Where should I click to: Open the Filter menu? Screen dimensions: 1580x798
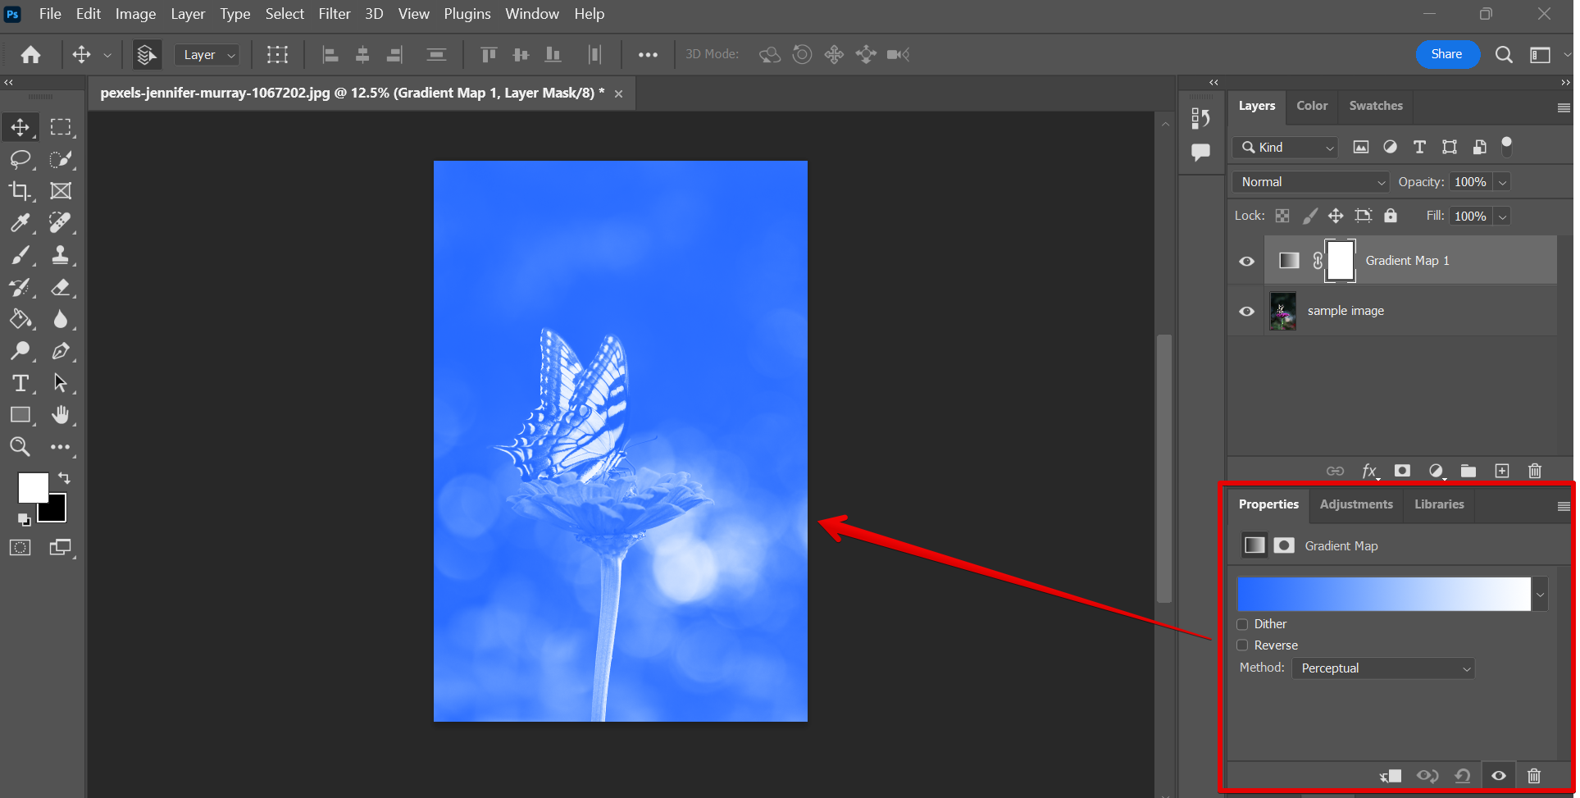[x=334, y=14]
